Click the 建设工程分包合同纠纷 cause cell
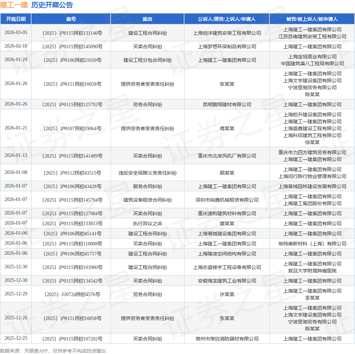 (x=147, y=60)
